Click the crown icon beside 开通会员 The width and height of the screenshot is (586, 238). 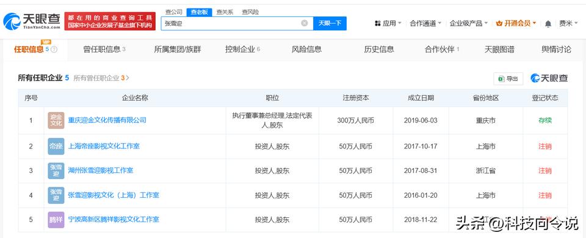[499, 24]
